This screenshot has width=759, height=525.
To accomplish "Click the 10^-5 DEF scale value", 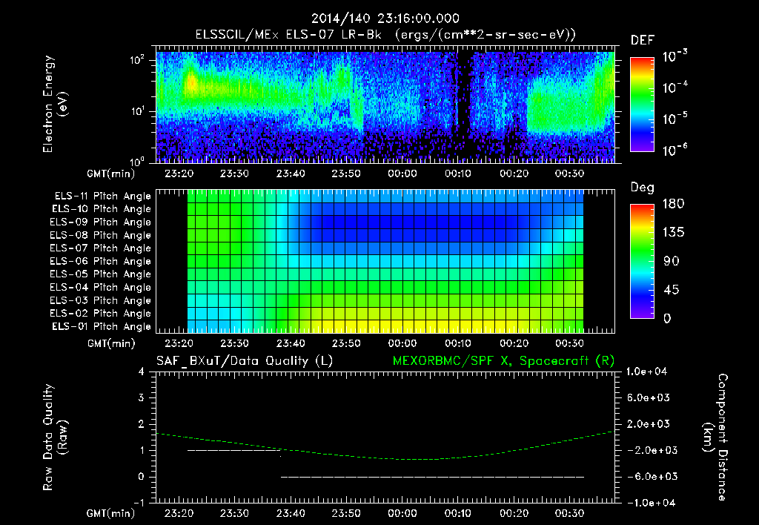I will click(675, 119).
